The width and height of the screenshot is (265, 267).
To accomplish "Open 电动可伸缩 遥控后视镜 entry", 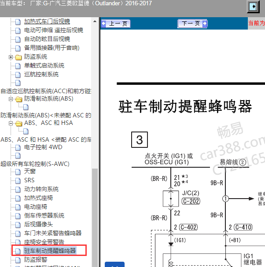I will [54, 30].
